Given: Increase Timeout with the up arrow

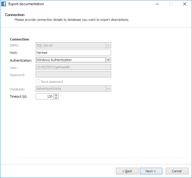Looking at the screenshot, I should tap(56, 95).
